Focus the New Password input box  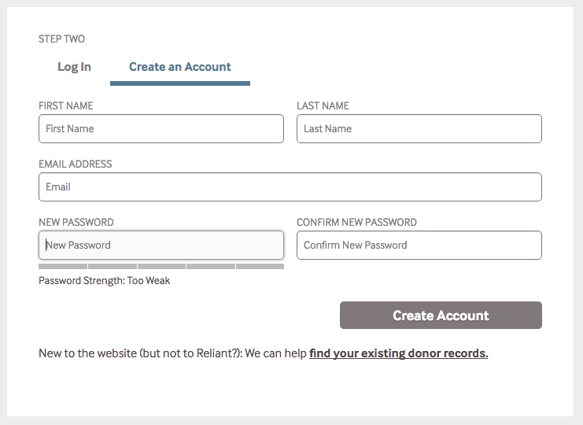click(x=161, y=246)
